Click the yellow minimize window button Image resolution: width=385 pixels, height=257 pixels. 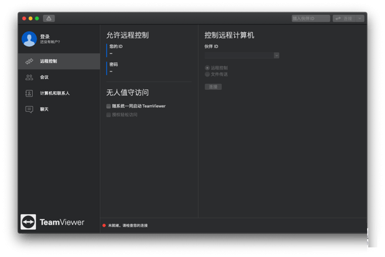click(x=30, y=18)
